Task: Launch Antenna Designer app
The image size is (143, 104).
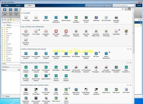Action: pyautogui.click(x=26, y=69)
